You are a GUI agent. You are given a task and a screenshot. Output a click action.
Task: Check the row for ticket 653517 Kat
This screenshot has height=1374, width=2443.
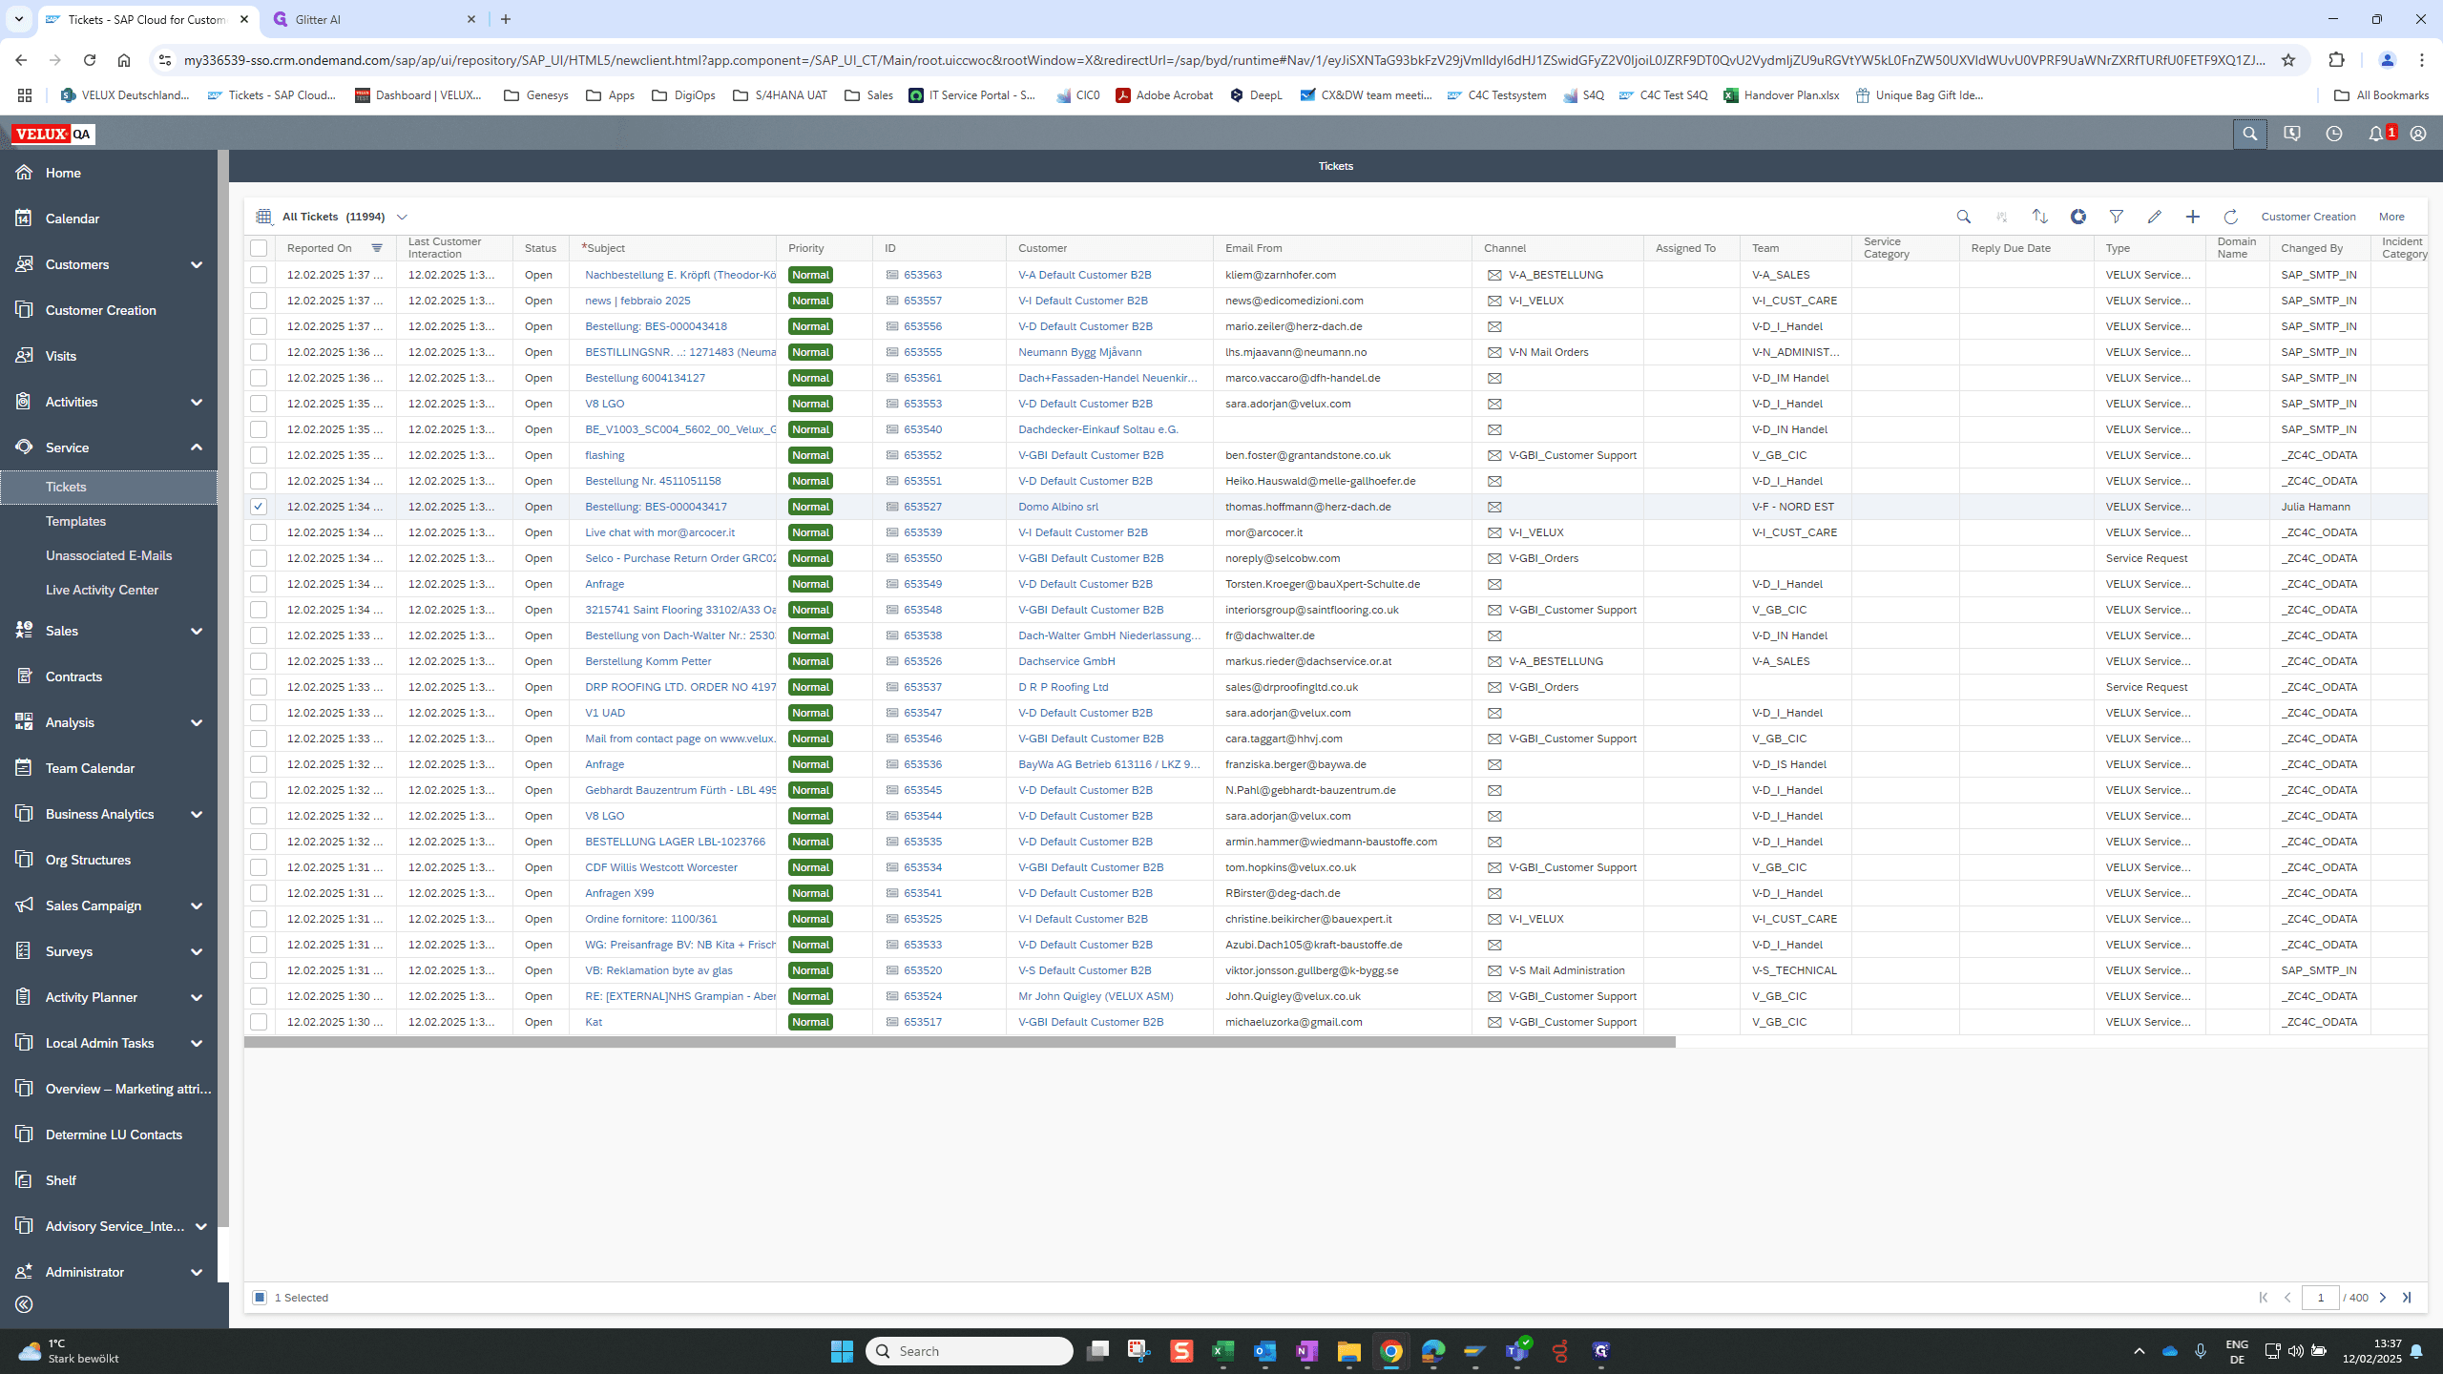click(x=259, y=1022)
